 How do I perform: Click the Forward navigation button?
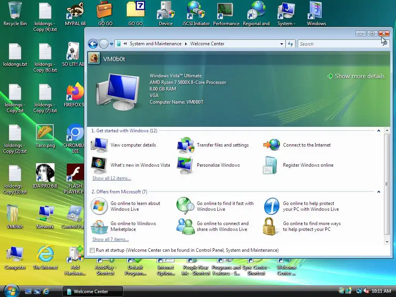[104, 44]
